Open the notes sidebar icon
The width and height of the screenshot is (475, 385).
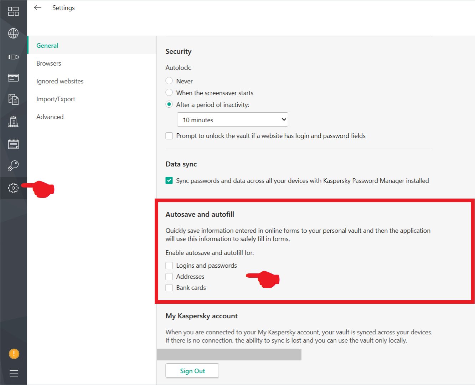(13, 144)
